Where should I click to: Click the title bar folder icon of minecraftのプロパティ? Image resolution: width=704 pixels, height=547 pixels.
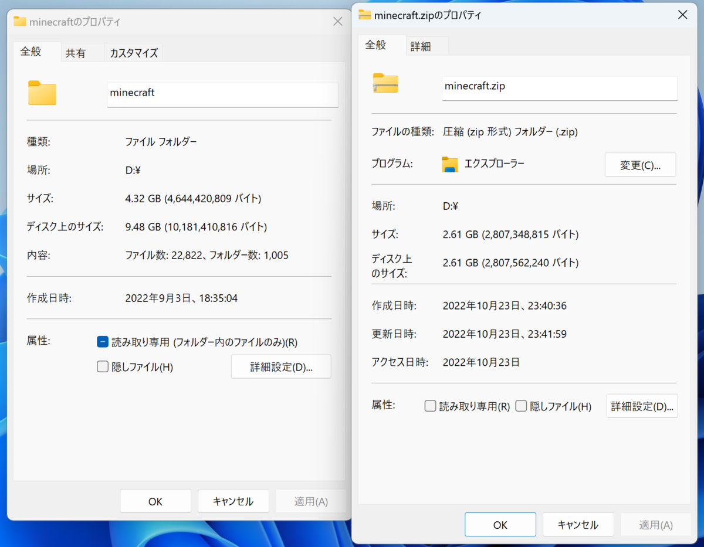(x=20, y=22)
